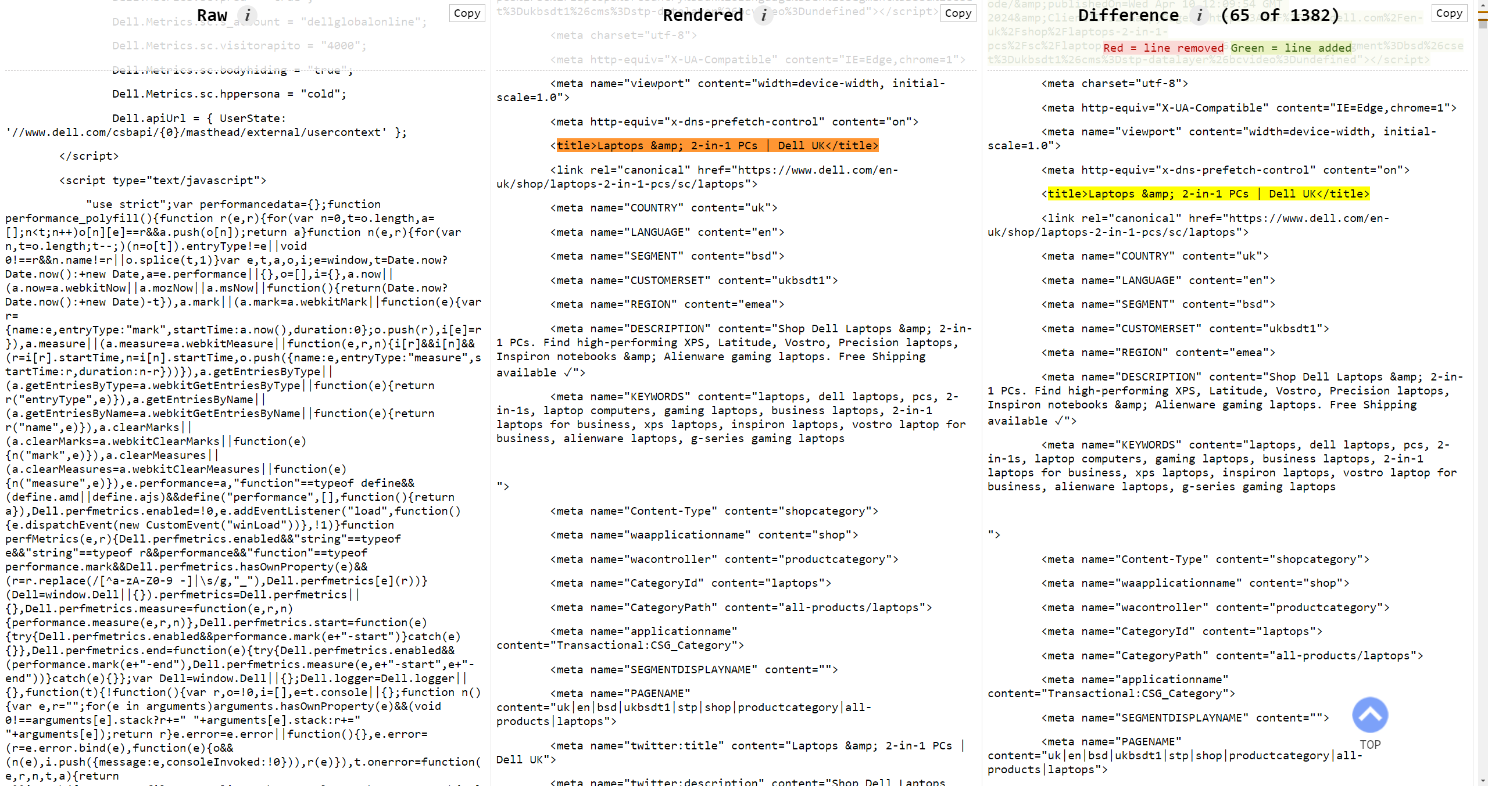Click meta name="waapplicationname" line in Rendered
This screenshot has height=786, width=1488.
pos(704,534)
